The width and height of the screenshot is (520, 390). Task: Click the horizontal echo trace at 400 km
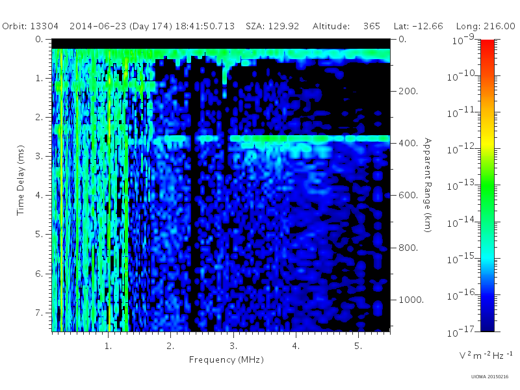tap(309, 138)
